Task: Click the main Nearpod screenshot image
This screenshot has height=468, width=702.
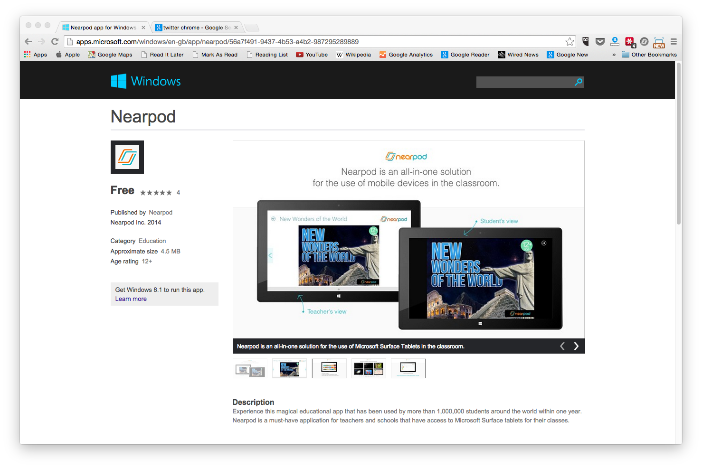Action: (x=408, y=240)
